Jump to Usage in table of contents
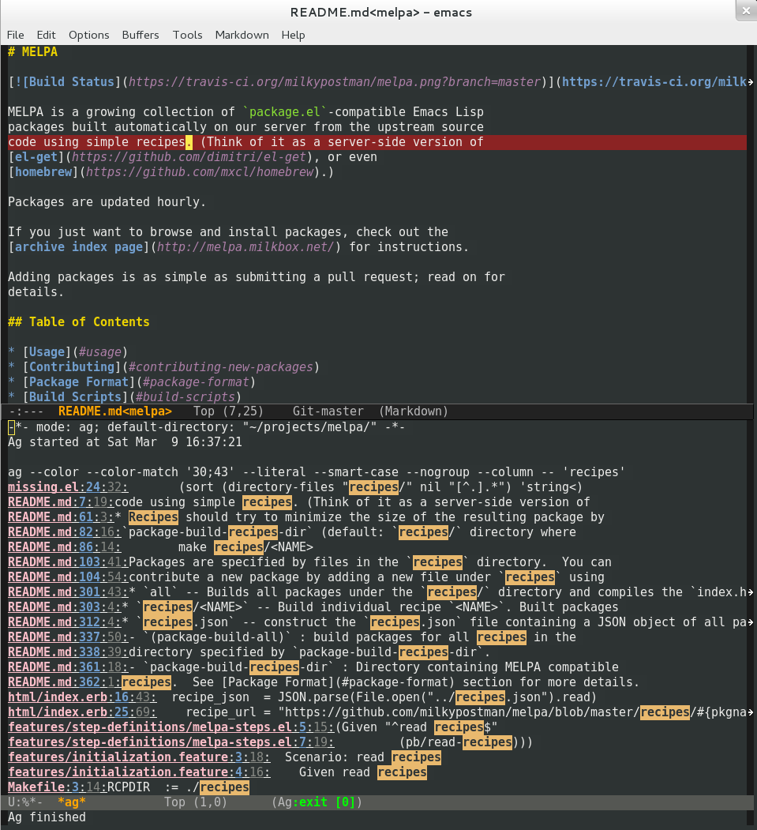 click(x=47, y=352)
